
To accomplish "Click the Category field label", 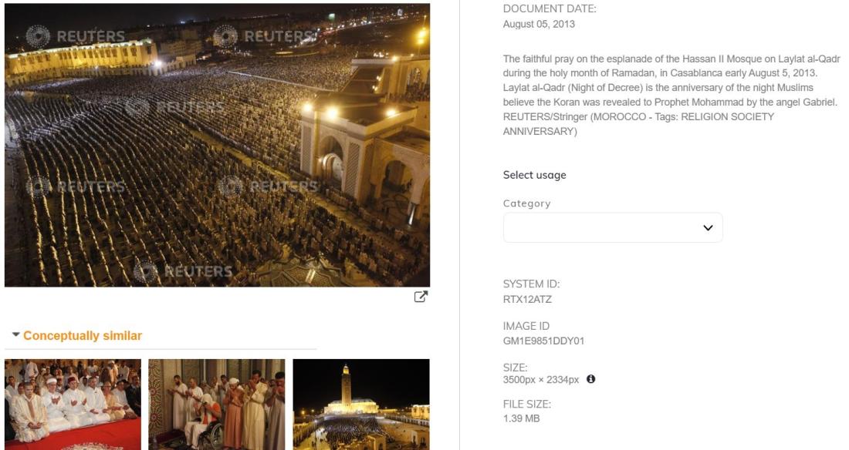I will coord(527,203).
